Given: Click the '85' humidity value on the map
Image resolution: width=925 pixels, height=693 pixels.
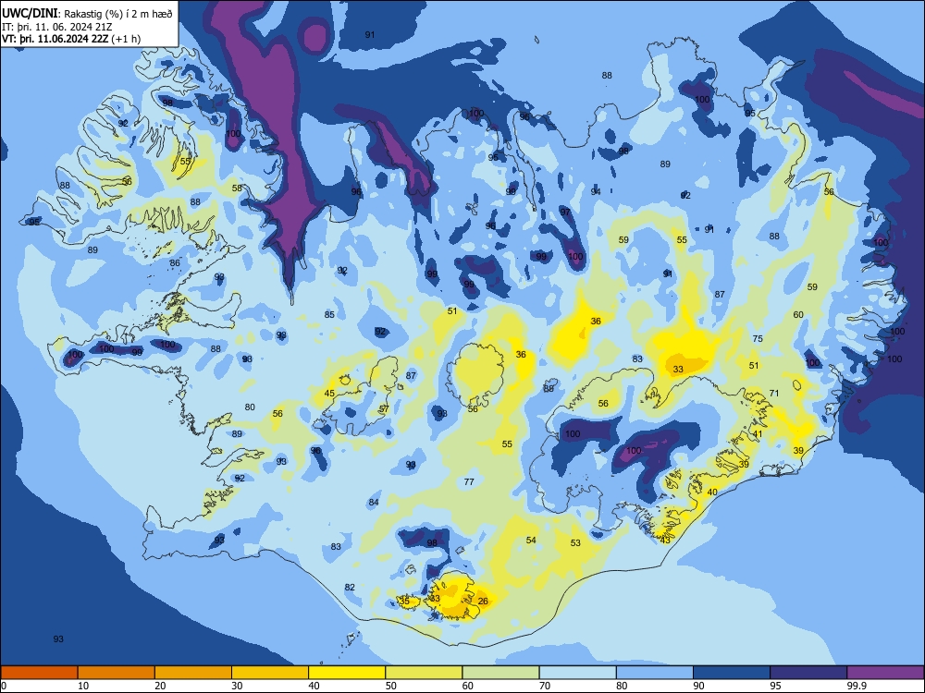Looking at the screenshot, I should pyautogui.click(x=329, y=315).
